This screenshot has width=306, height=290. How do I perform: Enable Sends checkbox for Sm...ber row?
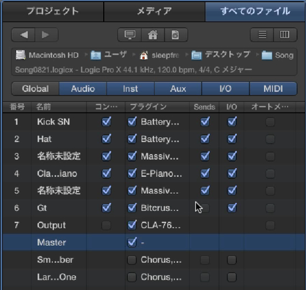tap(205, 260)
